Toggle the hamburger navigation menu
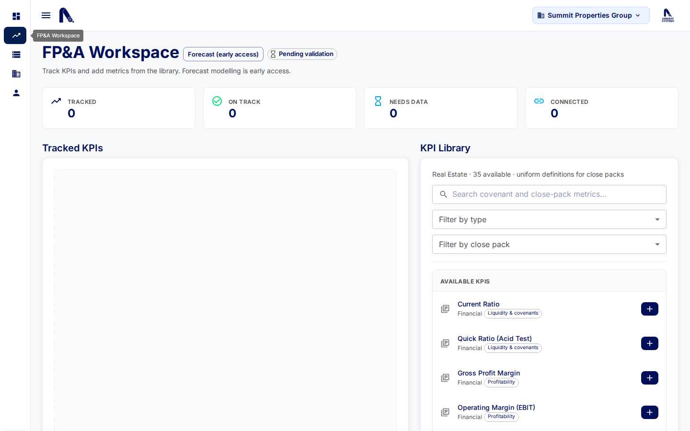The height and width of the screenshot is (431, 690). click(46, 15)
